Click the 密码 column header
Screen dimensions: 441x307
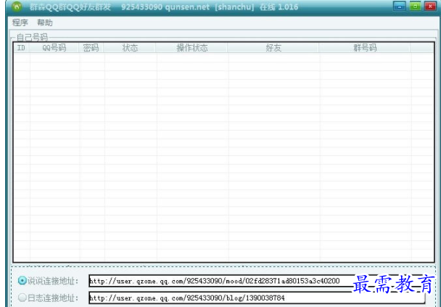[91, 48]
